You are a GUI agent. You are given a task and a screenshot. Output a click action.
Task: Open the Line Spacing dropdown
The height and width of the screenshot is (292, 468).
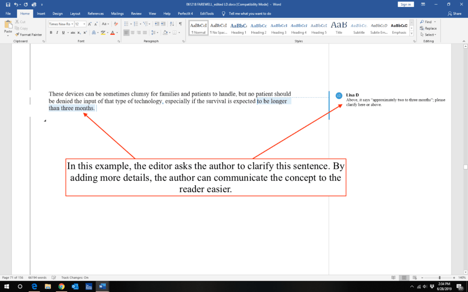(x=154, y=32)
